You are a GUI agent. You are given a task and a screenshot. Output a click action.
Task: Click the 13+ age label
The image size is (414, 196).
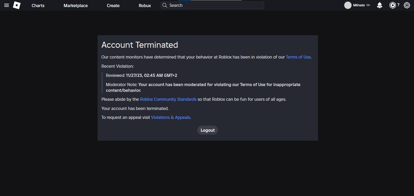pos(368,5)
